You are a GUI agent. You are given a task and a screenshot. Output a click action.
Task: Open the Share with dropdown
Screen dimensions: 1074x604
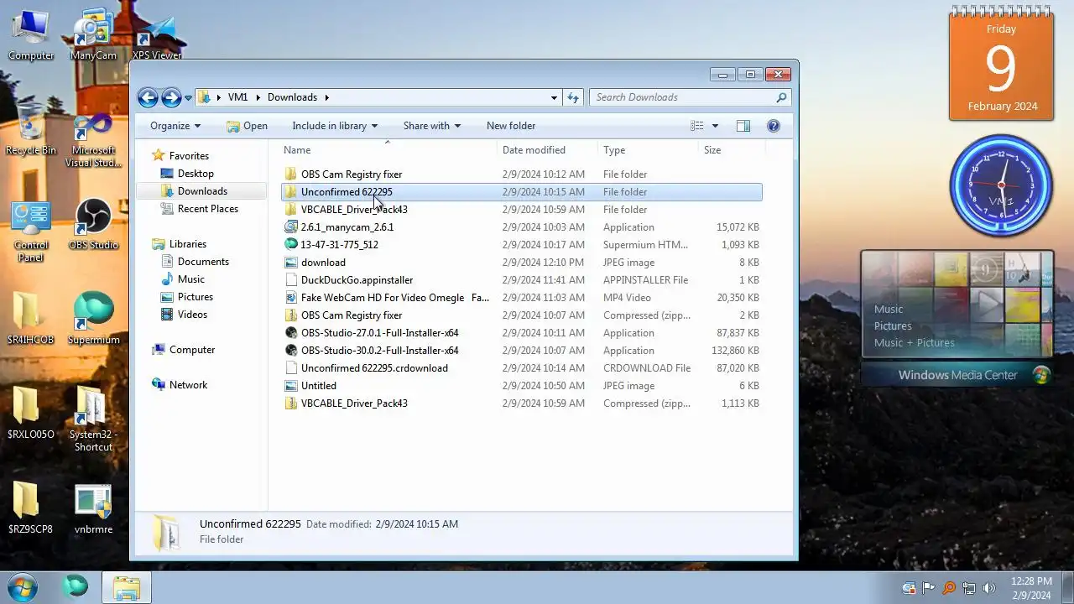click(x=432, y=126)
